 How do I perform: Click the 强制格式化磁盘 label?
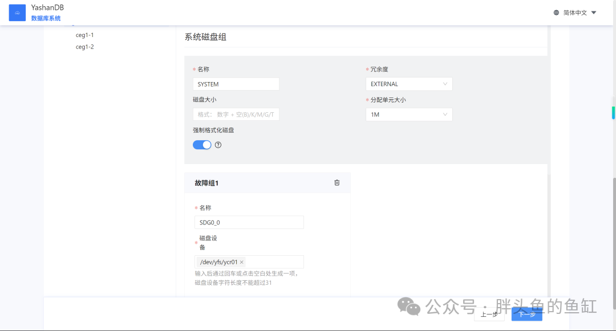click(x=213, y=130)
